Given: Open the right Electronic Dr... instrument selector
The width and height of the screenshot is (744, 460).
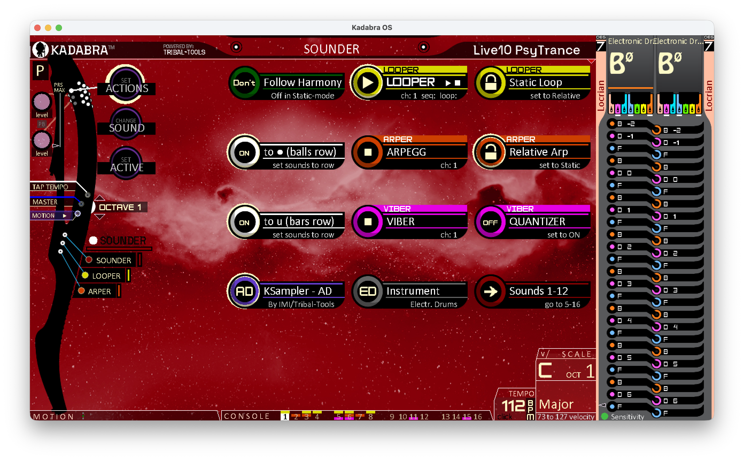Looking at the screenshot, I should click(679, 41).
